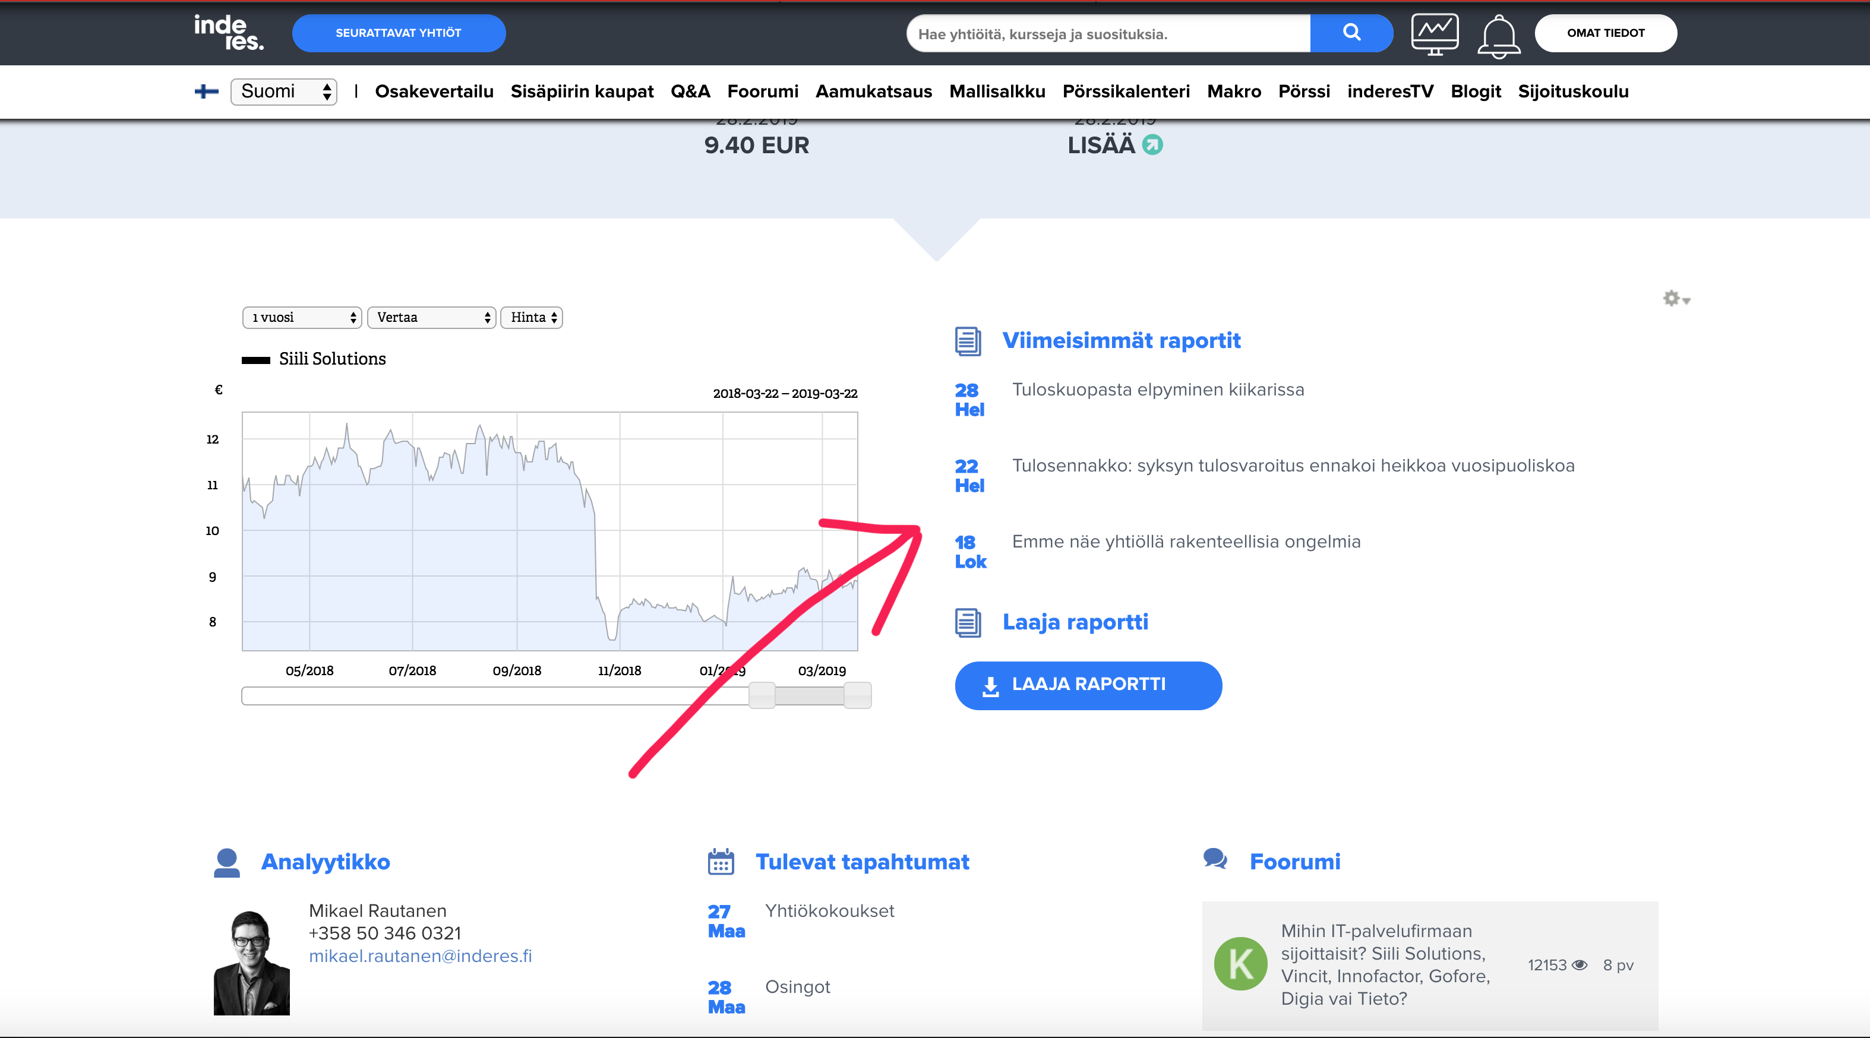Click the right chart range slider handle
The image size is (1870, 1038).
[x=857, y=695]
